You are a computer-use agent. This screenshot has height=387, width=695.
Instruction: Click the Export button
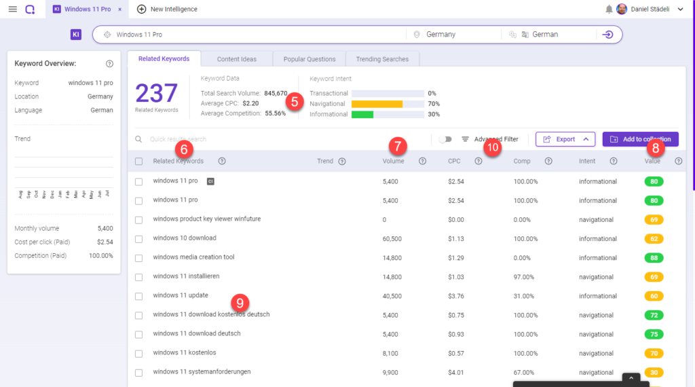[x=565, y=139]
